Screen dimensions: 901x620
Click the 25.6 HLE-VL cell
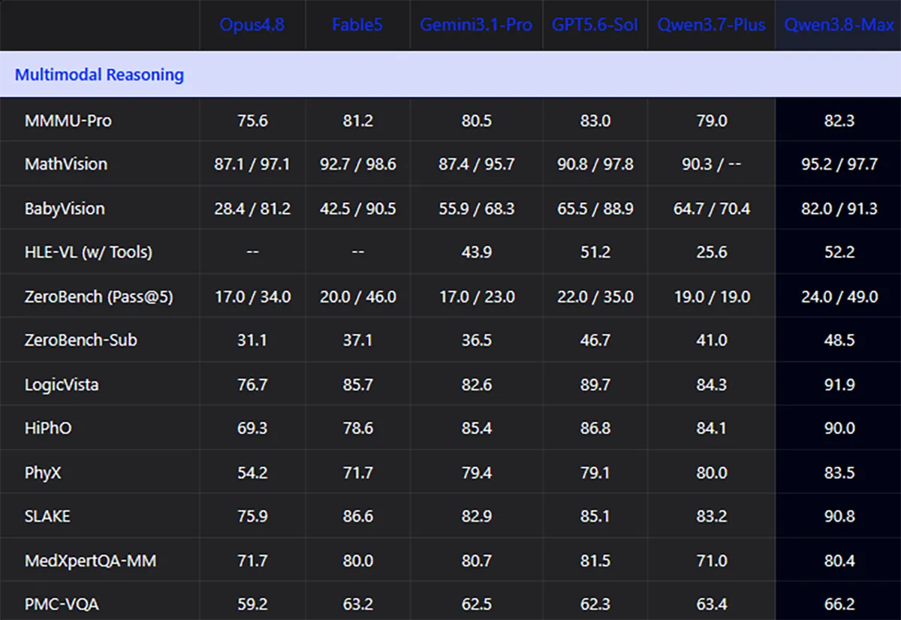tap(712, 252)
